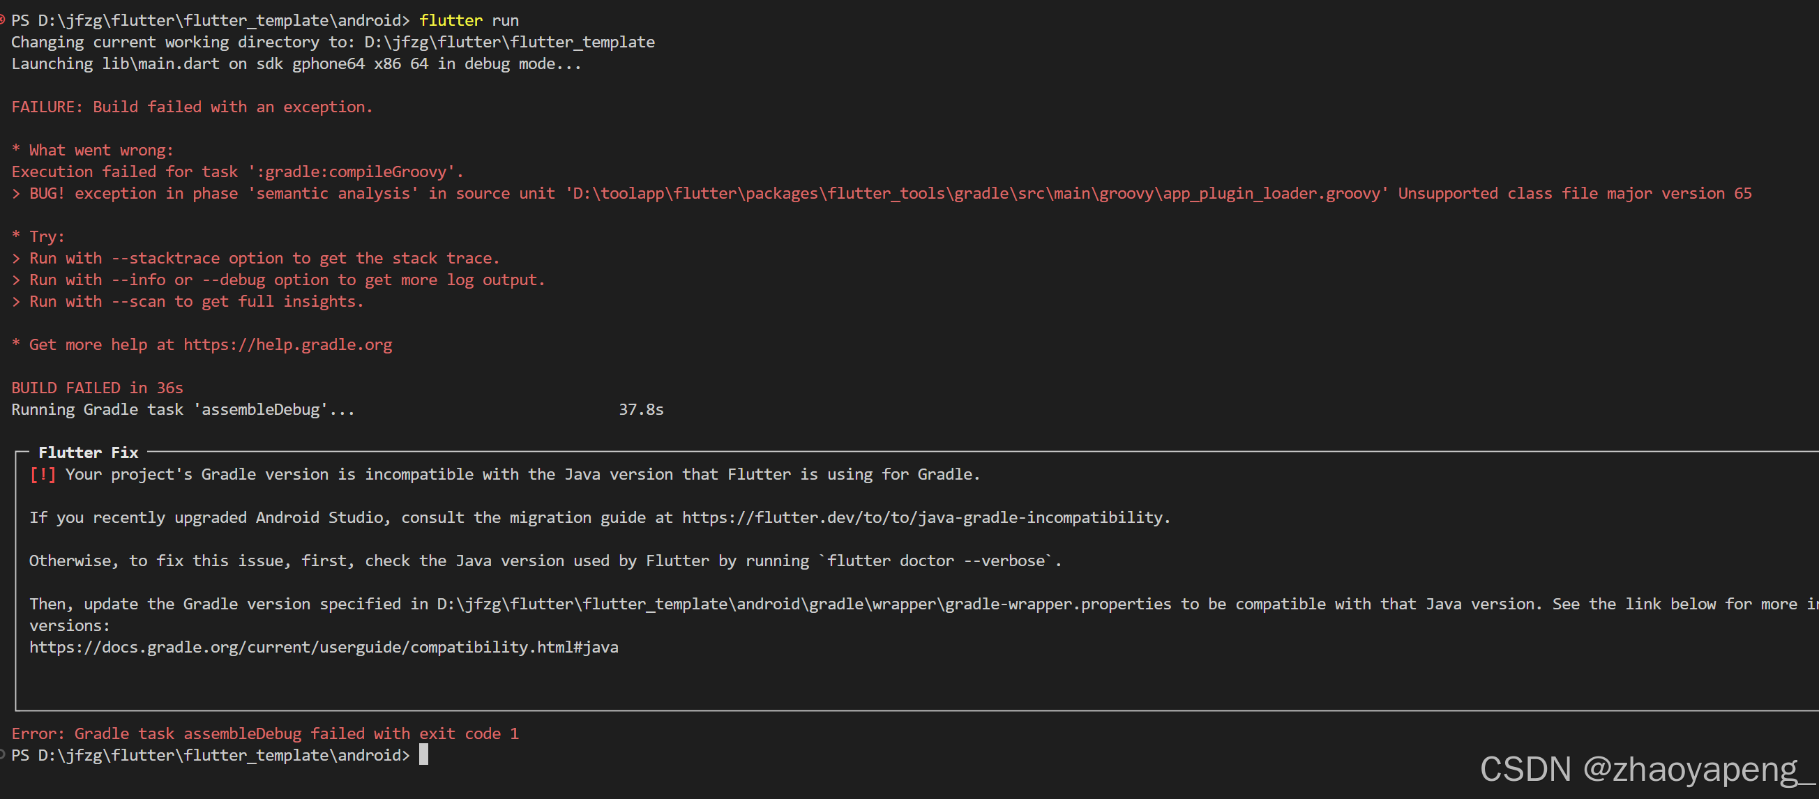This screenshot has width=1819, height=799.
Task: Open the docs.gradle.org compatibility.html#java link
Action: point(324,647)
